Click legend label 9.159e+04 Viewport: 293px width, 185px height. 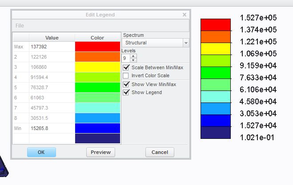coord(258,66)
